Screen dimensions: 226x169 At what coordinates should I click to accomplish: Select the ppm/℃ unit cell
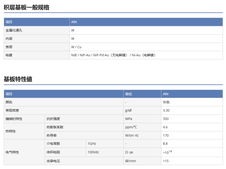coord(142,127)
